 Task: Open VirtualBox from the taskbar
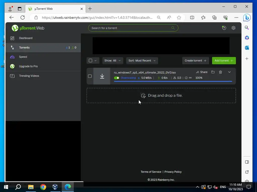[55, 187]
